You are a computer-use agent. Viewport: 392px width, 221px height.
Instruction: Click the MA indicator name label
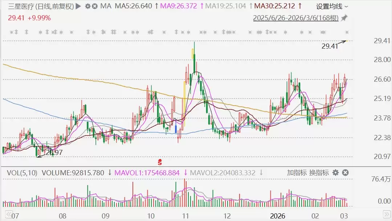pyautogui.click(x=106, y=6)
